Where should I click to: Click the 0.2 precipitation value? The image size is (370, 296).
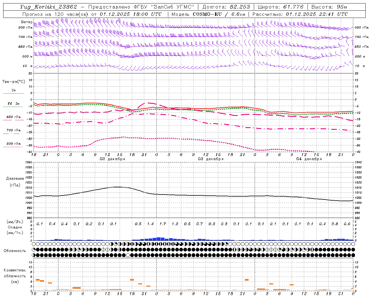[89, 224]
